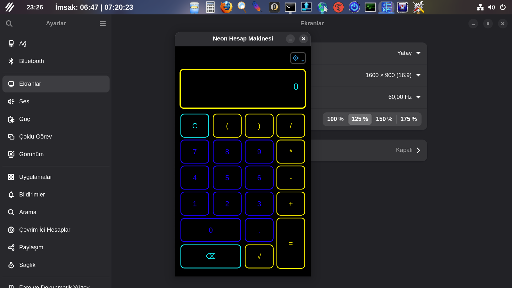Go to the Görünüm settings page
The height and width of the screenshot is (288, 512).
click(x=31, y=154)
